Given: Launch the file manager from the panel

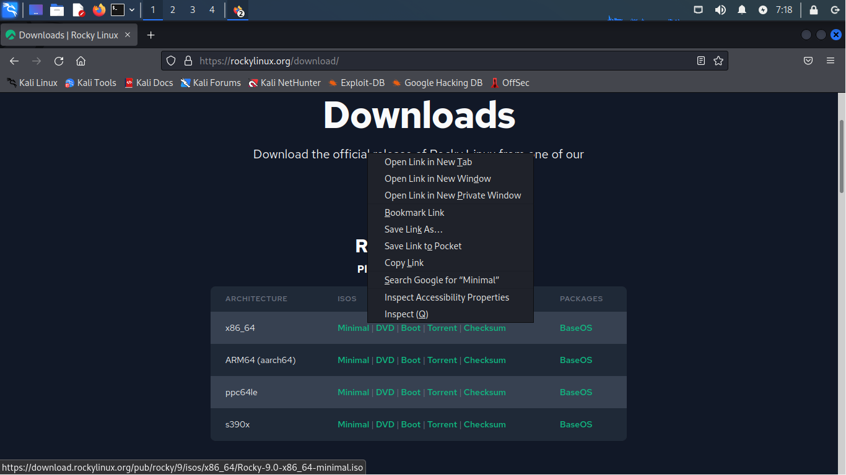Looking at the screenshot, I should click(57, 10).
